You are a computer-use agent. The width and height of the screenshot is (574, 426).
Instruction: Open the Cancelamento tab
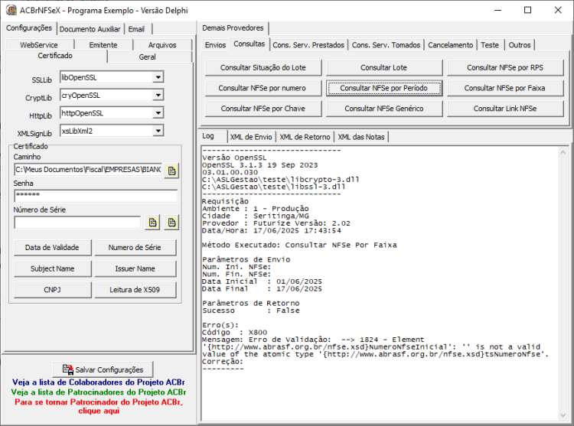point(450,45)
